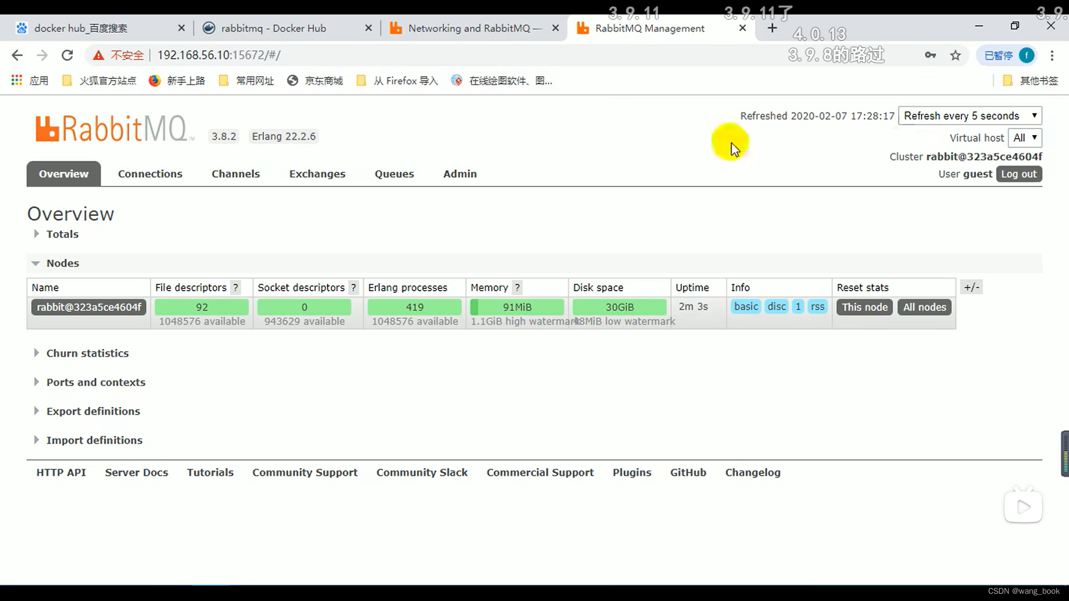Open the 京东商城 bookmark
1069x601 pixels.
point(315,81)
